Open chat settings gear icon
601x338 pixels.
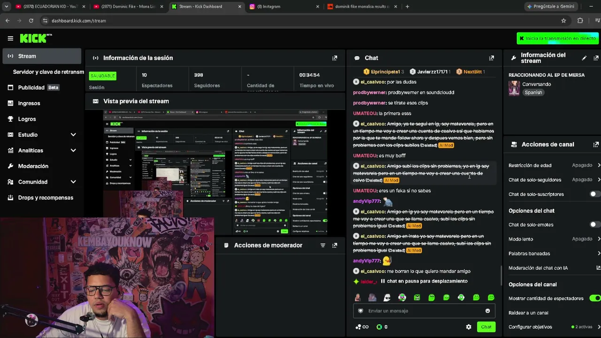pos(469,327)
